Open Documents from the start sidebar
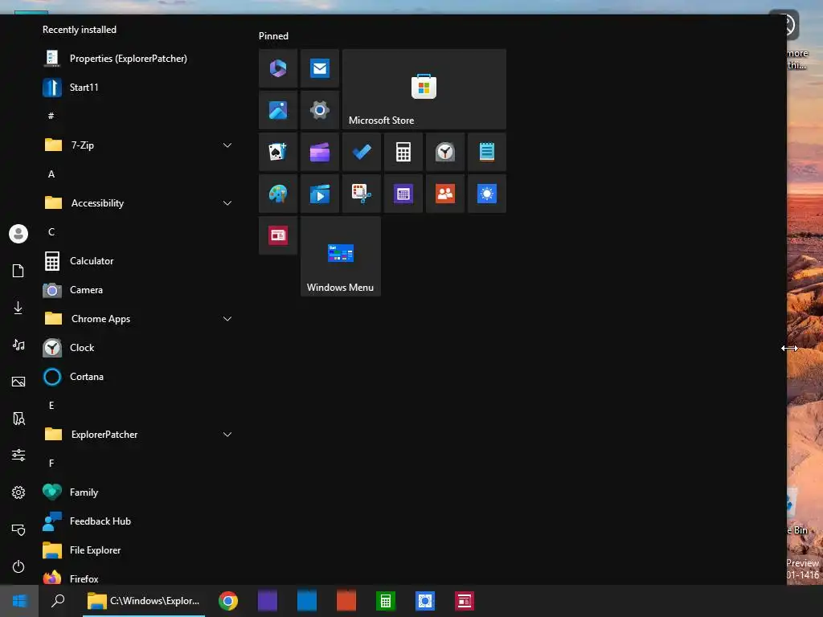 (x=18, y=271)
